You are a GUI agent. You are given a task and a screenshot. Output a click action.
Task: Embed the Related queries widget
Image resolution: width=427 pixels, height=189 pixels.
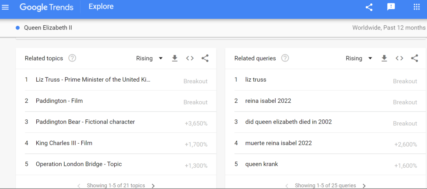[x=399, y=58]
